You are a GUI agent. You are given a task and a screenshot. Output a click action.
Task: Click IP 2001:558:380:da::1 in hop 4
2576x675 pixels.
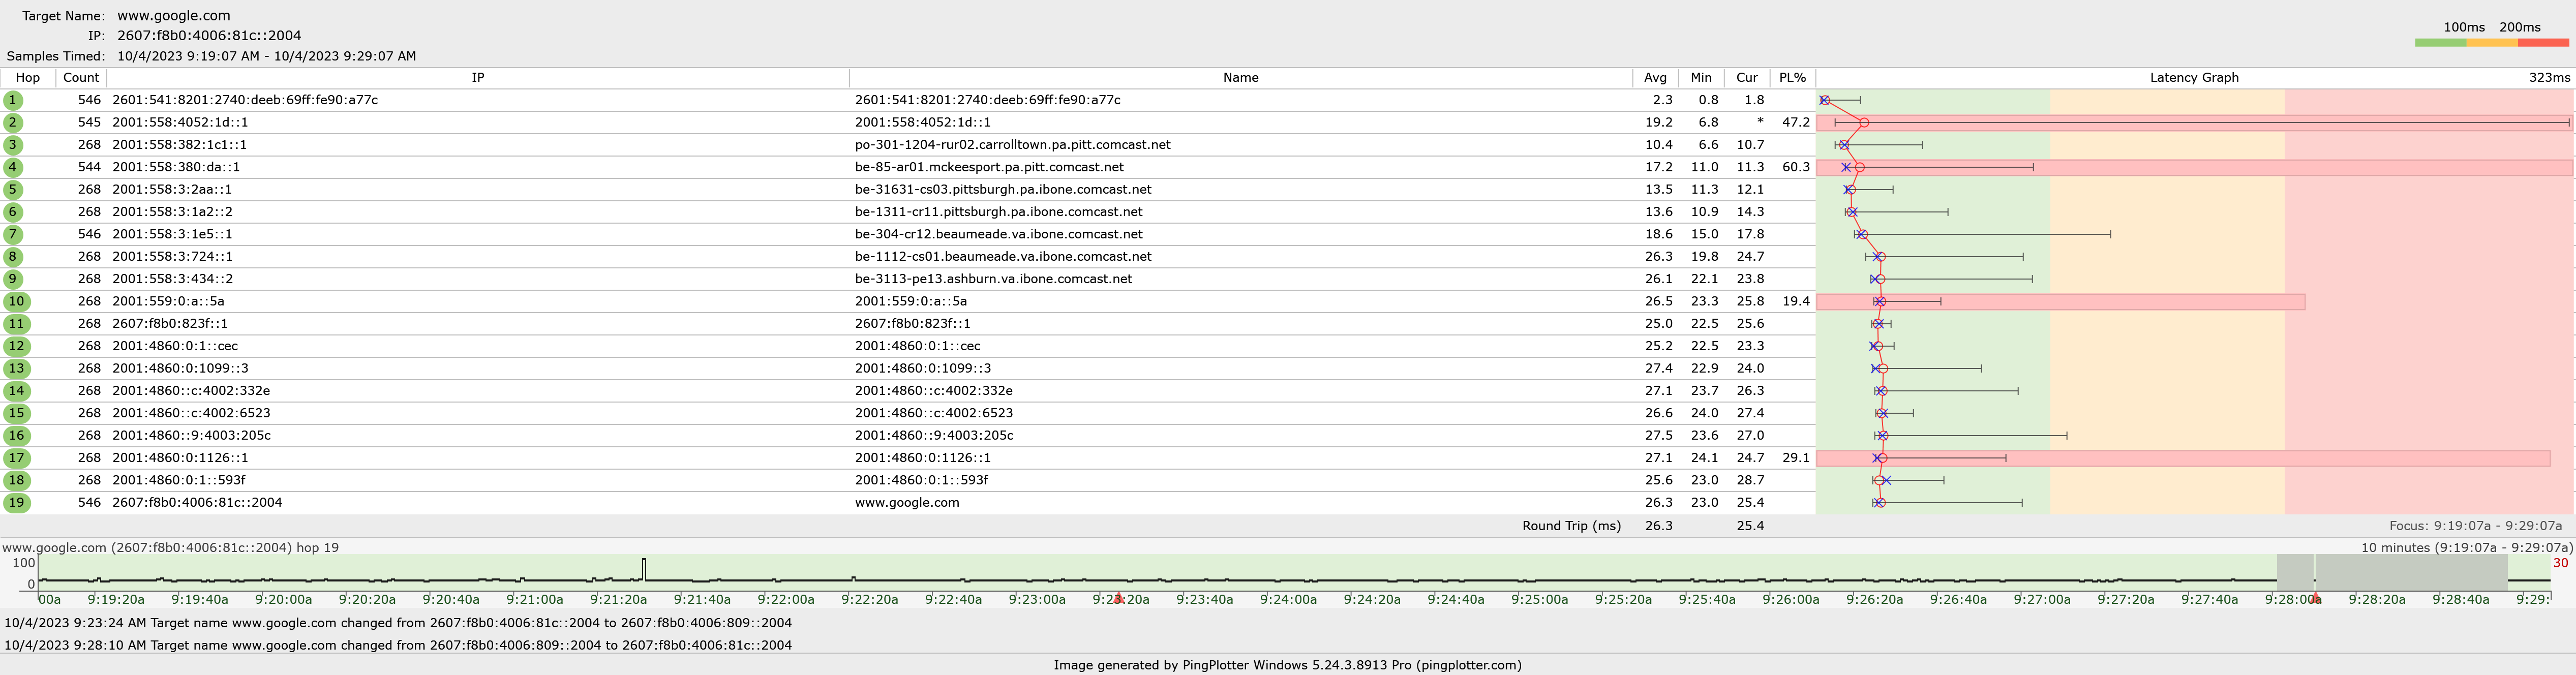click(x=176, y=167)
